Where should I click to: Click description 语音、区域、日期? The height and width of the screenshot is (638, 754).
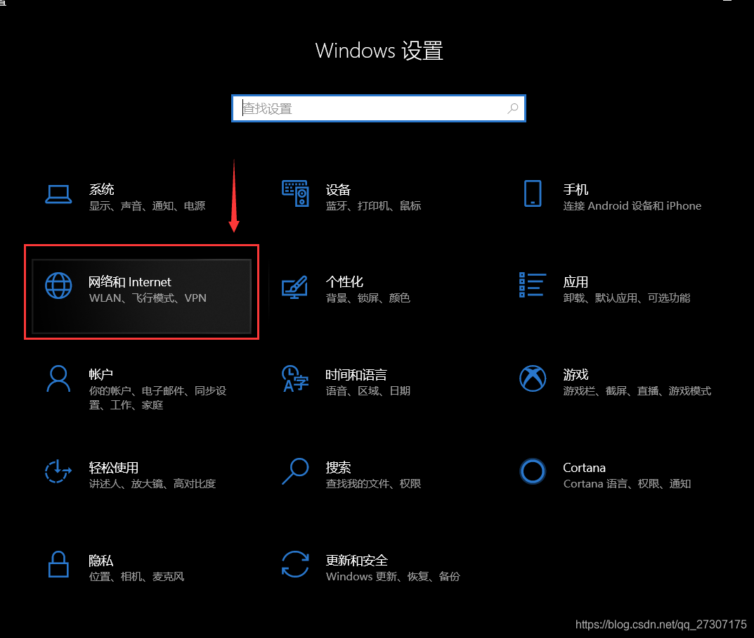tap(368, 390)
